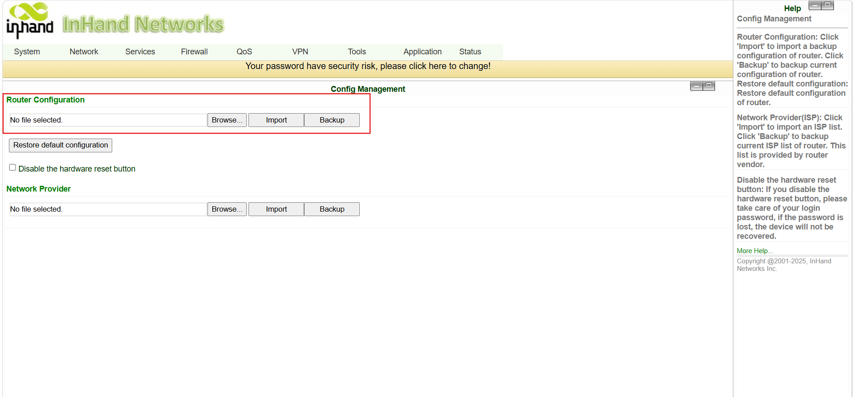The image size is (854, 397).
Task: Click the InHand Networks banner text
Action: click(x=143, y=24)
